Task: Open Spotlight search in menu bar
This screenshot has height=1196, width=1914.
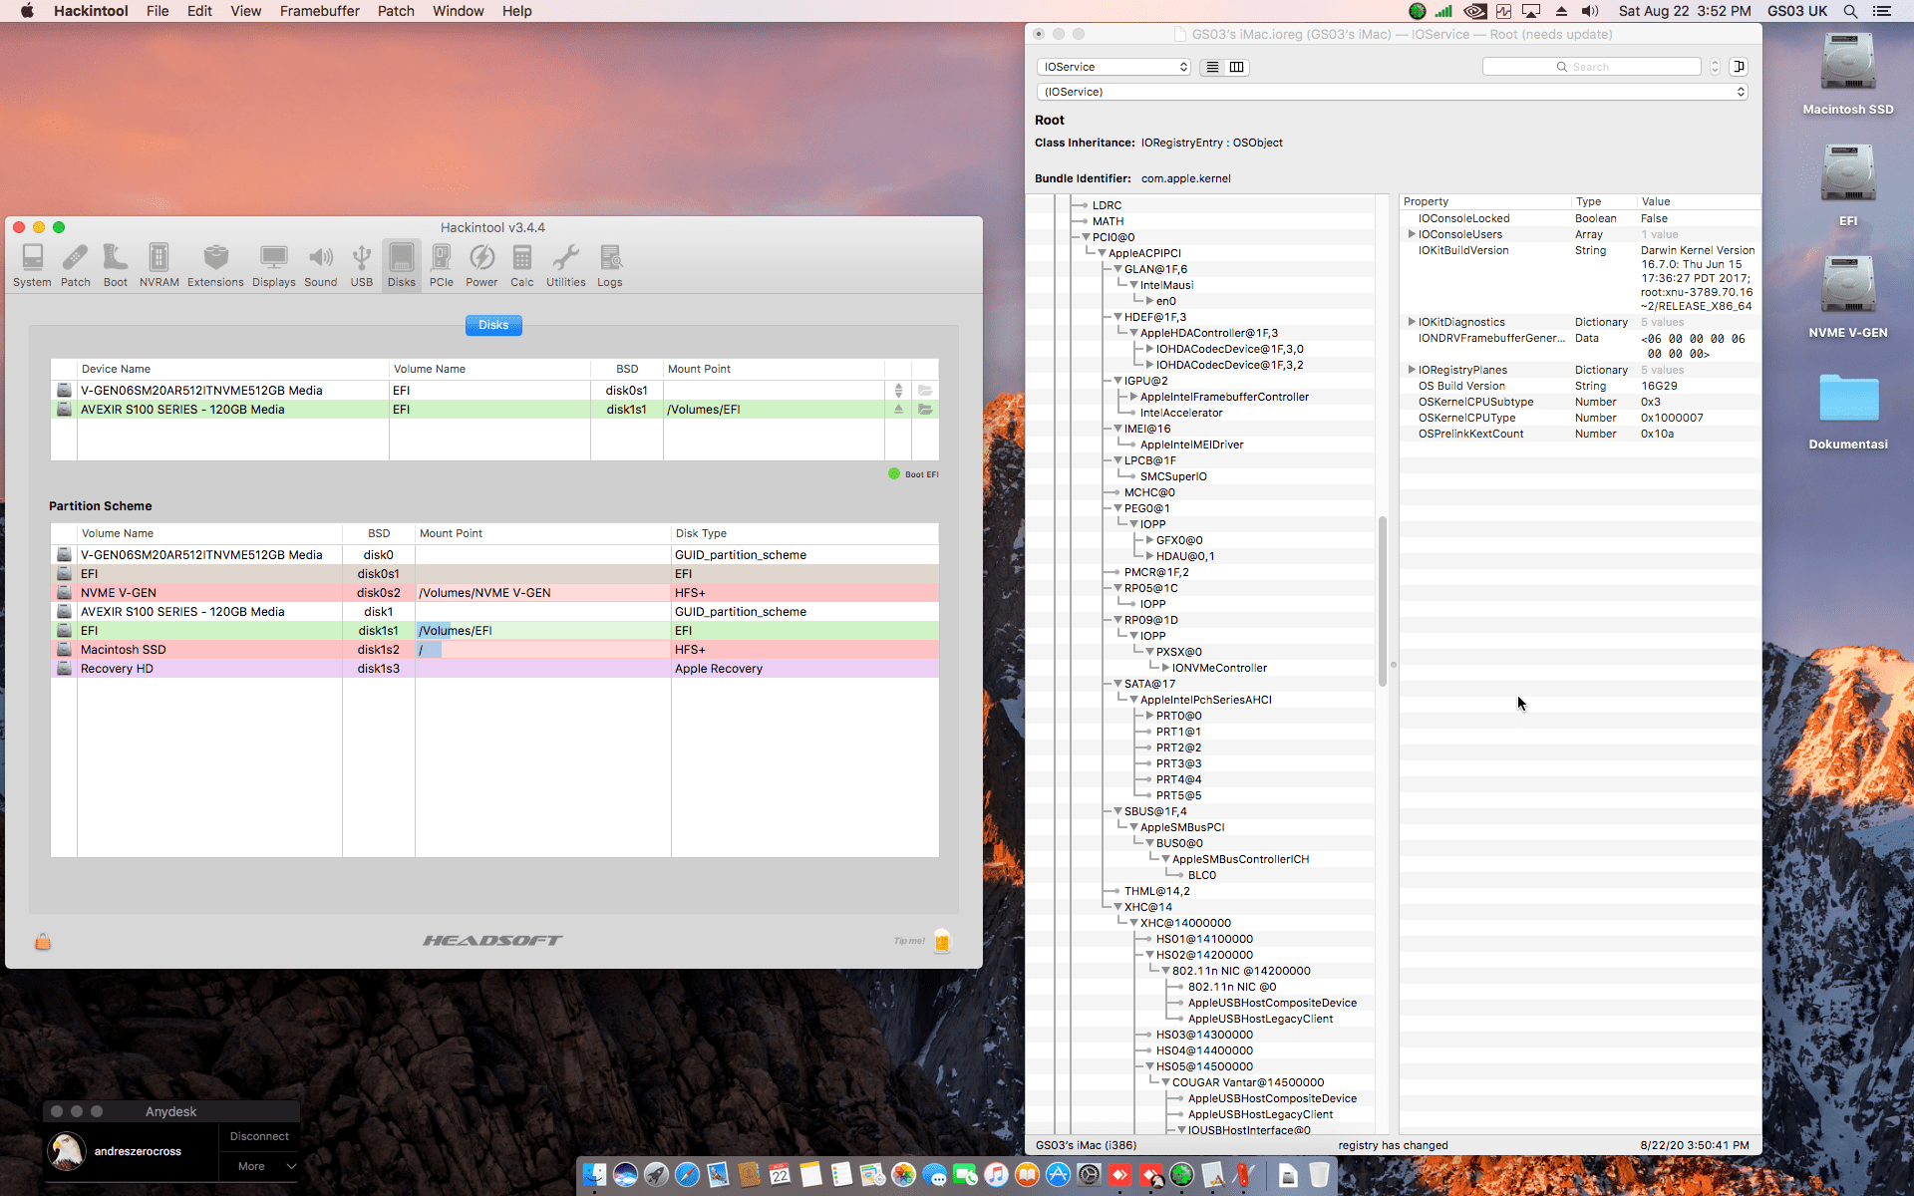Action: tap(1850, 11)
